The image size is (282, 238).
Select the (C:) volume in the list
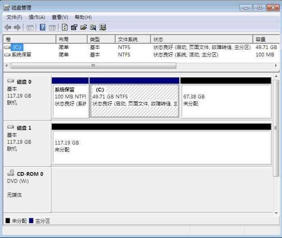click(x=17, y=47)
